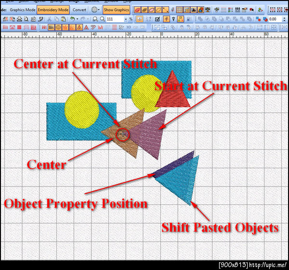Image resolution: width=289 pixels, height=270 pixels.
Task: Expand the undo history dropdown arrow
Action: [x=77, y=19]
